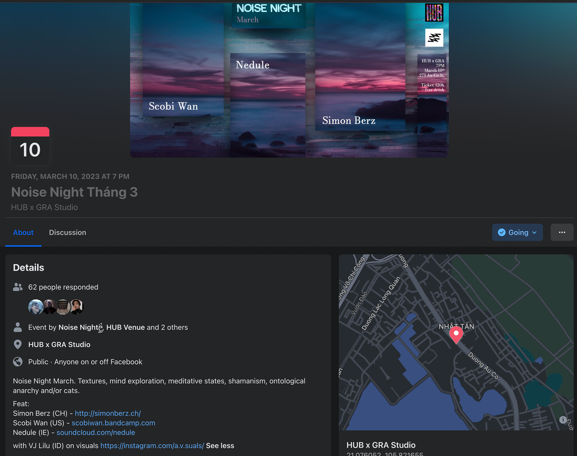View fourth attendee profile photo
Image resolution: width=577 pixels, height=456 pixels.
tap(77, 307)
